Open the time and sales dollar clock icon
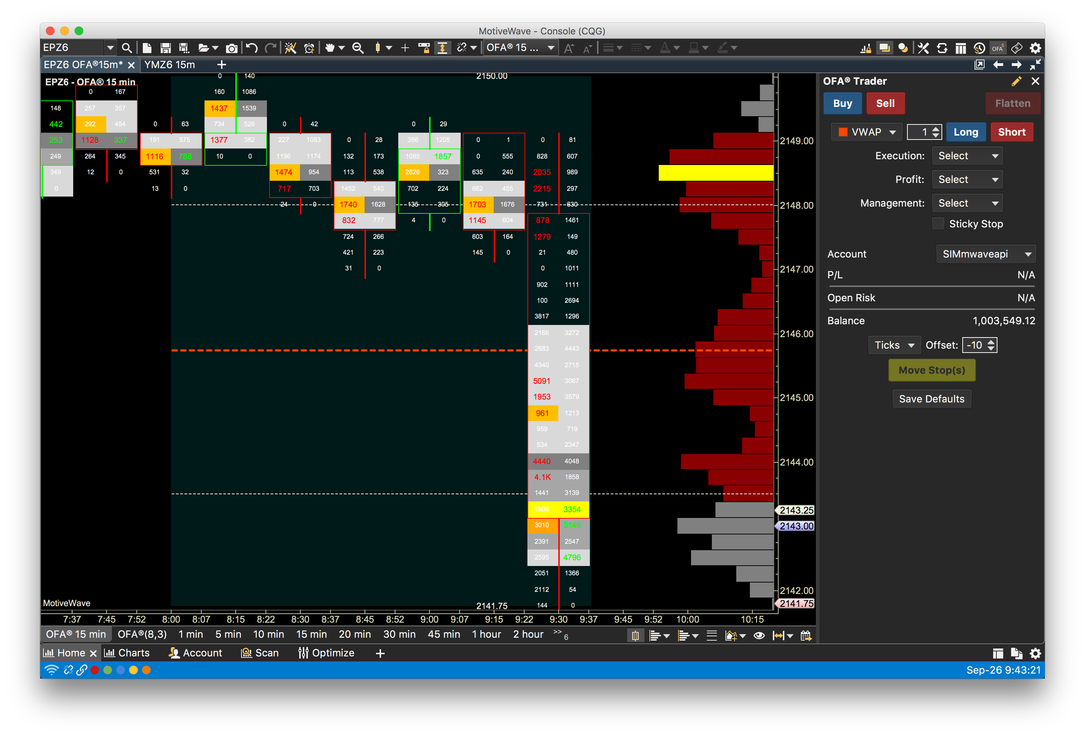1085x736 pixels. click(x=980, y=48)
